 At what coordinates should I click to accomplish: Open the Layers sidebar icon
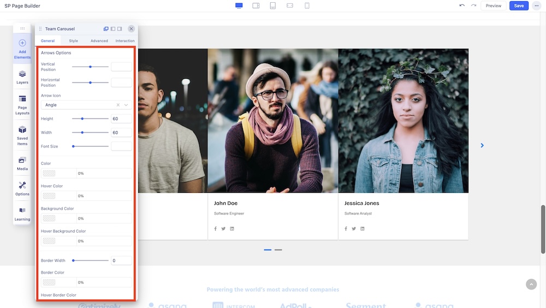(x=22, y=77)
